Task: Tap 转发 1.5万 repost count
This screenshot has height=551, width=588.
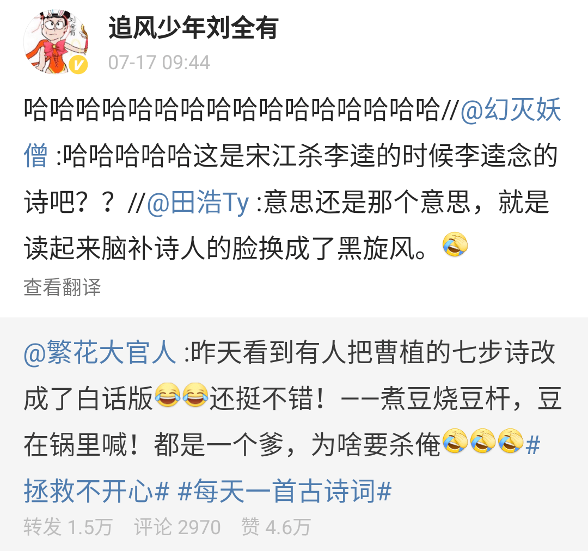Action: [68, 527]
